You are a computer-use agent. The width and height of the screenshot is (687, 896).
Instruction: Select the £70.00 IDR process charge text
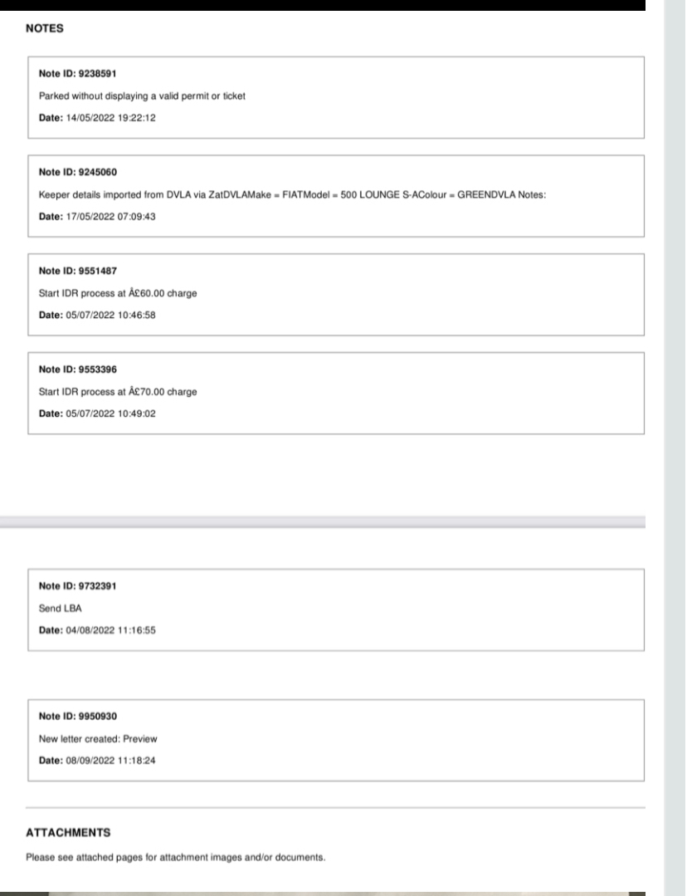(118, 392)
